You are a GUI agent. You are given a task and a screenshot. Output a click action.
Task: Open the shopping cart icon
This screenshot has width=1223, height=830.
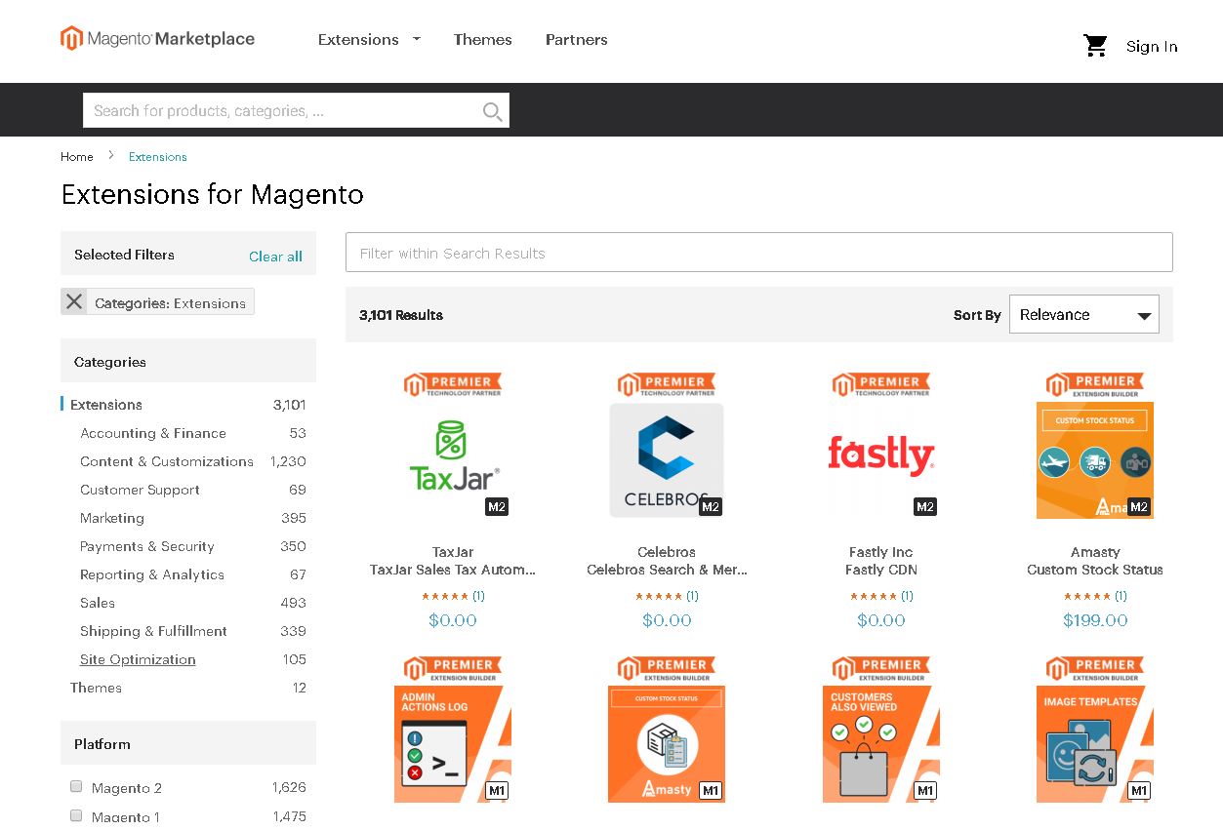click(1095, 46)
